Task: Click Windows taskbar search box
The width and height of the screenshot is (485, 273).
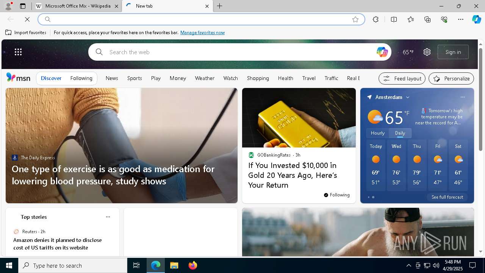Action: (x=73, y=265)
